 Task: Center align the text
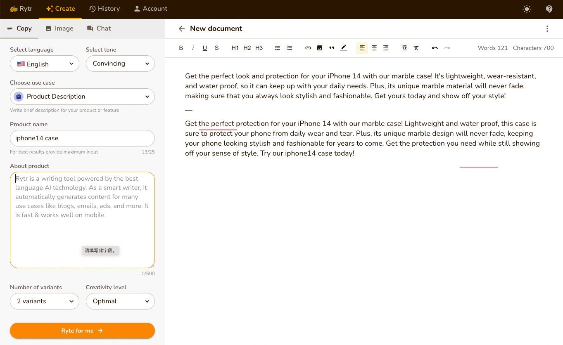tap(374, 48)
